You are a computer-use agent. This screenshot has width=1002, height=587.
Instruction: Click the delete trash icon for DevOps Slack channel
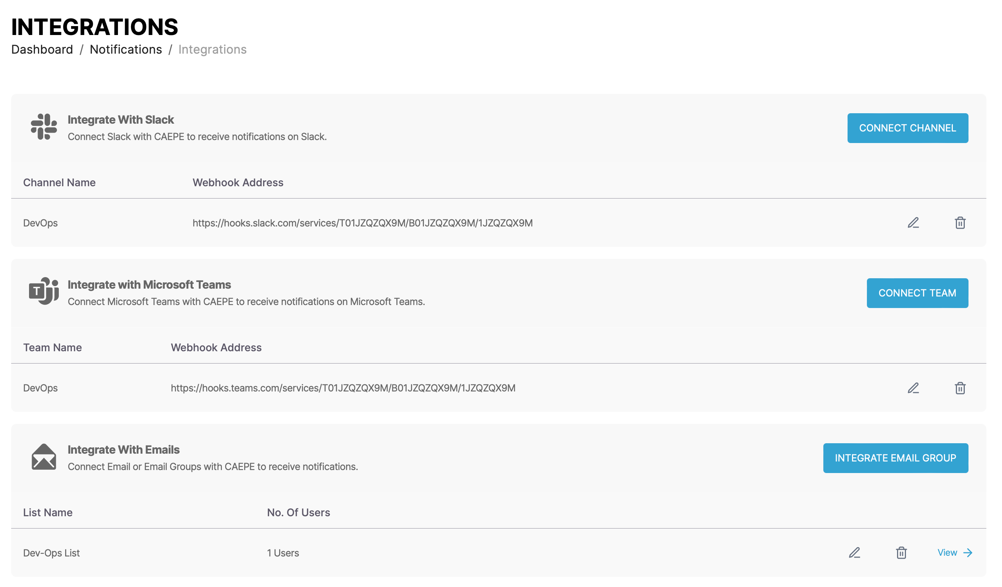click(x=960, y=222)
